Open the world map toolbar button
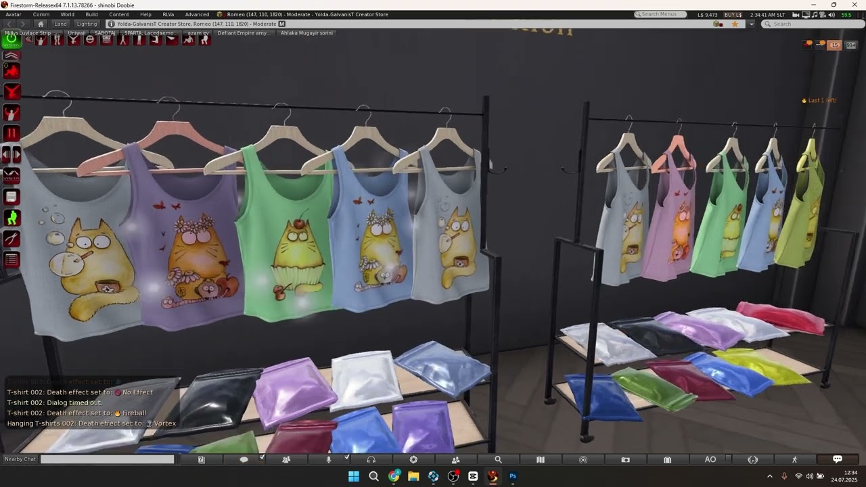Screen dimensions: 866x487 [540, 459]
